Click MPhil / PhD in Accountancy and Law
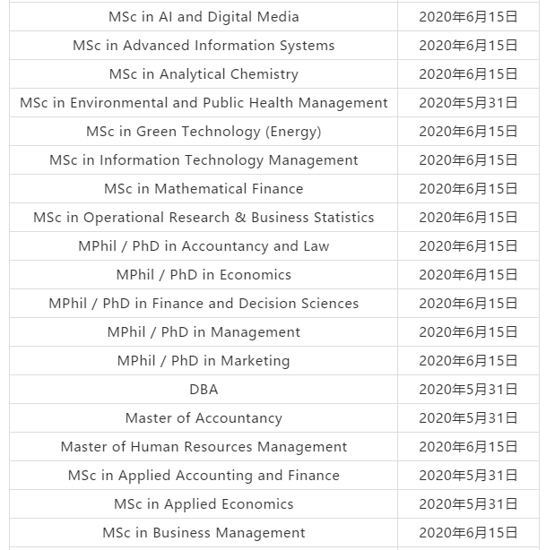This screenshot has width=546, height=550. click(x=204, y=246)
